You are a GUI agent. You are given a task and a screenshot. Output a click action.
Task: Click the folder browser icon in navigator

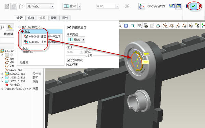[x=10, y=27]
